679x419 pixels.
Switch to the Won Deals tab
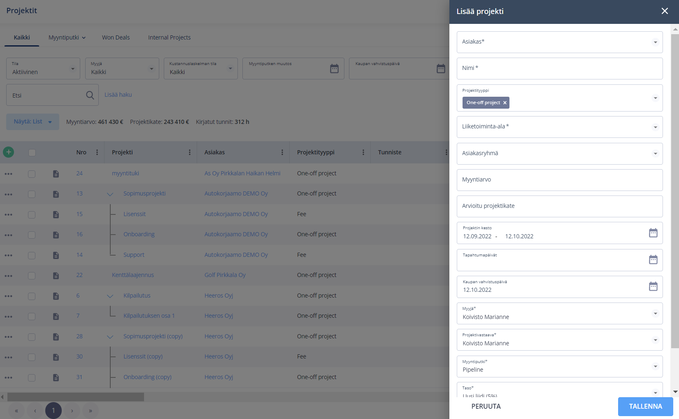pyautogui.click(x=116, y=37)
